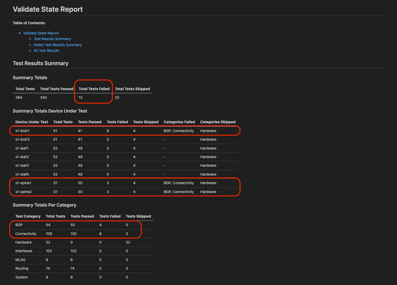Follow the Failed Test Results Summary link
This screenshot has width=397, height=285.
point(58,45)
